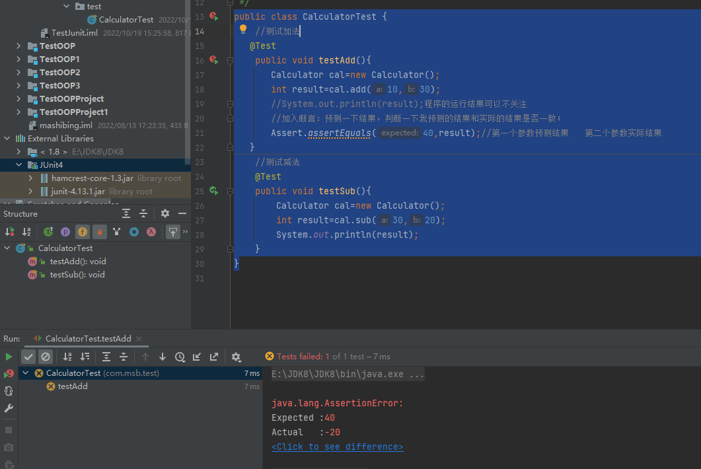Open test history clock dropdown
Image resolution: width=701 pixels, height=469 pixels.
pyautogui.click(x=180, y=357)
